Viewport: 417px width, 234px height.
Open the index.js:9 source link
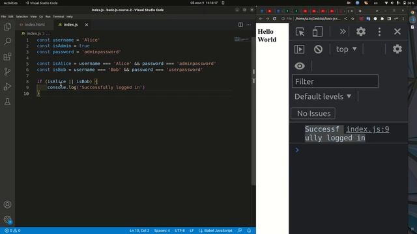click(367, 129)
